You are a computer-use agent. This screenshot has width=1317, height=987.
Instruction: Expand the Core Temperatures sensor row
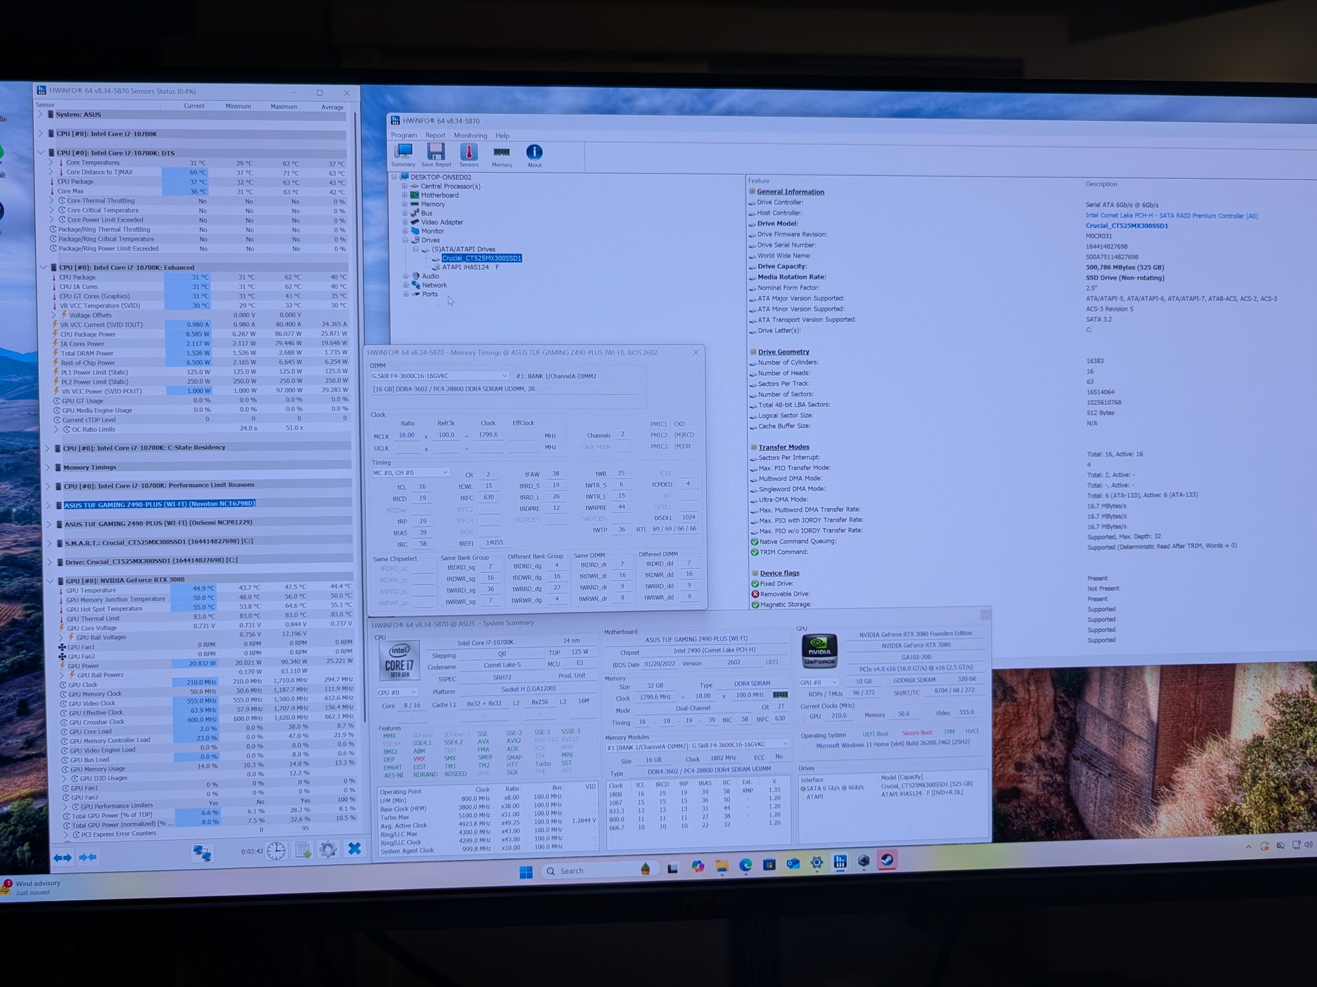[51, 163]
